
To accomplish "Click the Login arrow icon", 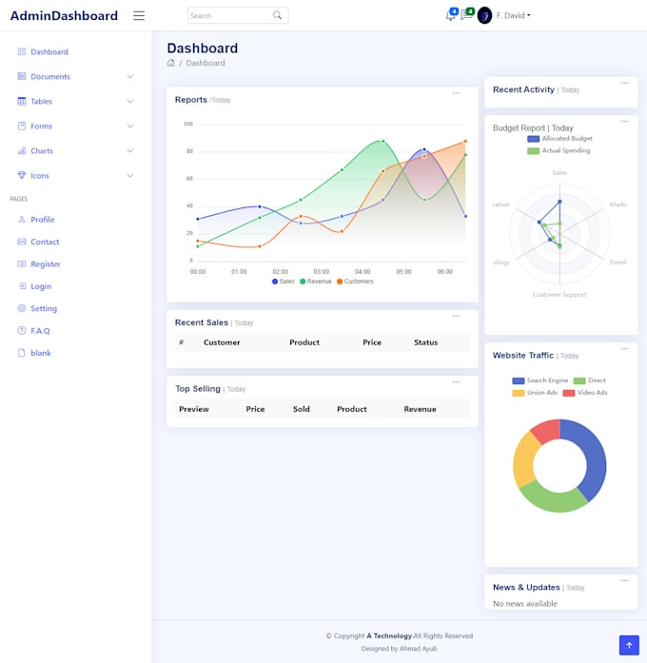I will pos(22,285).
